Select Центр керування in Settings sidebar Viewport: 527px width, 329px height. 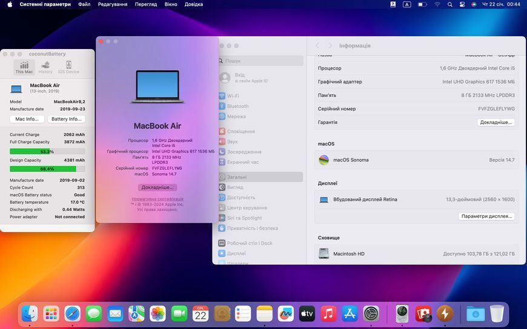[261, 207]
